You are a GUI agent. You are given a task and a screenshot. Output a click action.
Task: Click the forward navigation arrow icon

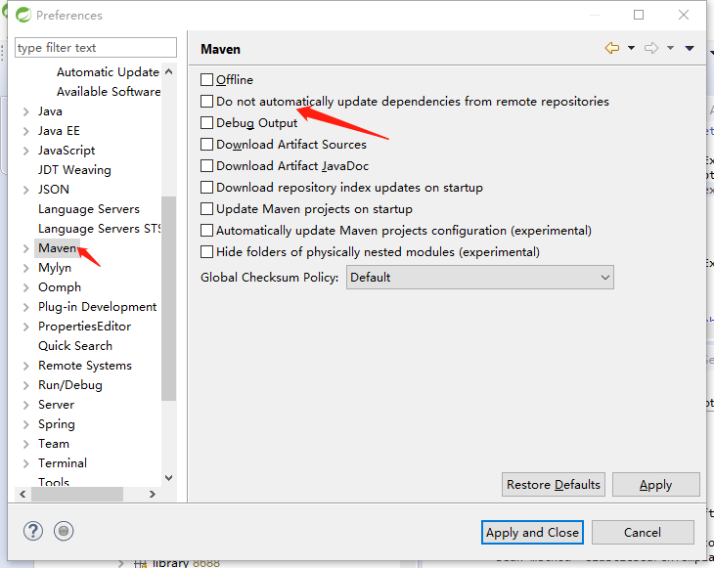point(651,48)
